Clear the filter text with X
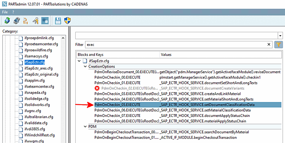Image resolution: width=285 pixels, height=143 pixels. click(x=269, y=44)
